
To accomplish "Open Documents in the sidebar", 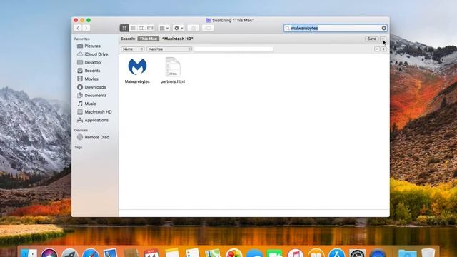I will coord(95,95).
